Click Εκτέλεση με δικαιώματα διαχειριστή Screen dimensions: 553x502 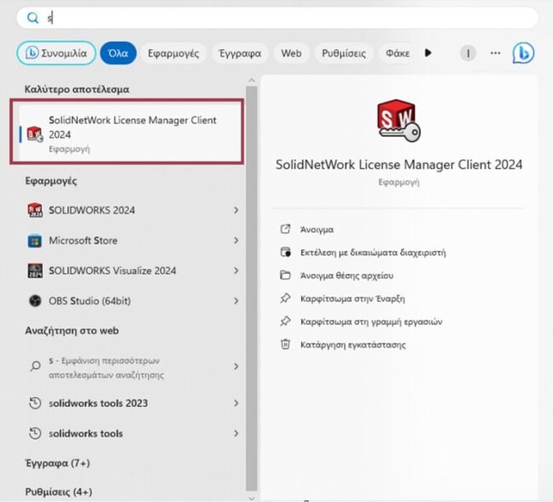click(x=372, y=253)
